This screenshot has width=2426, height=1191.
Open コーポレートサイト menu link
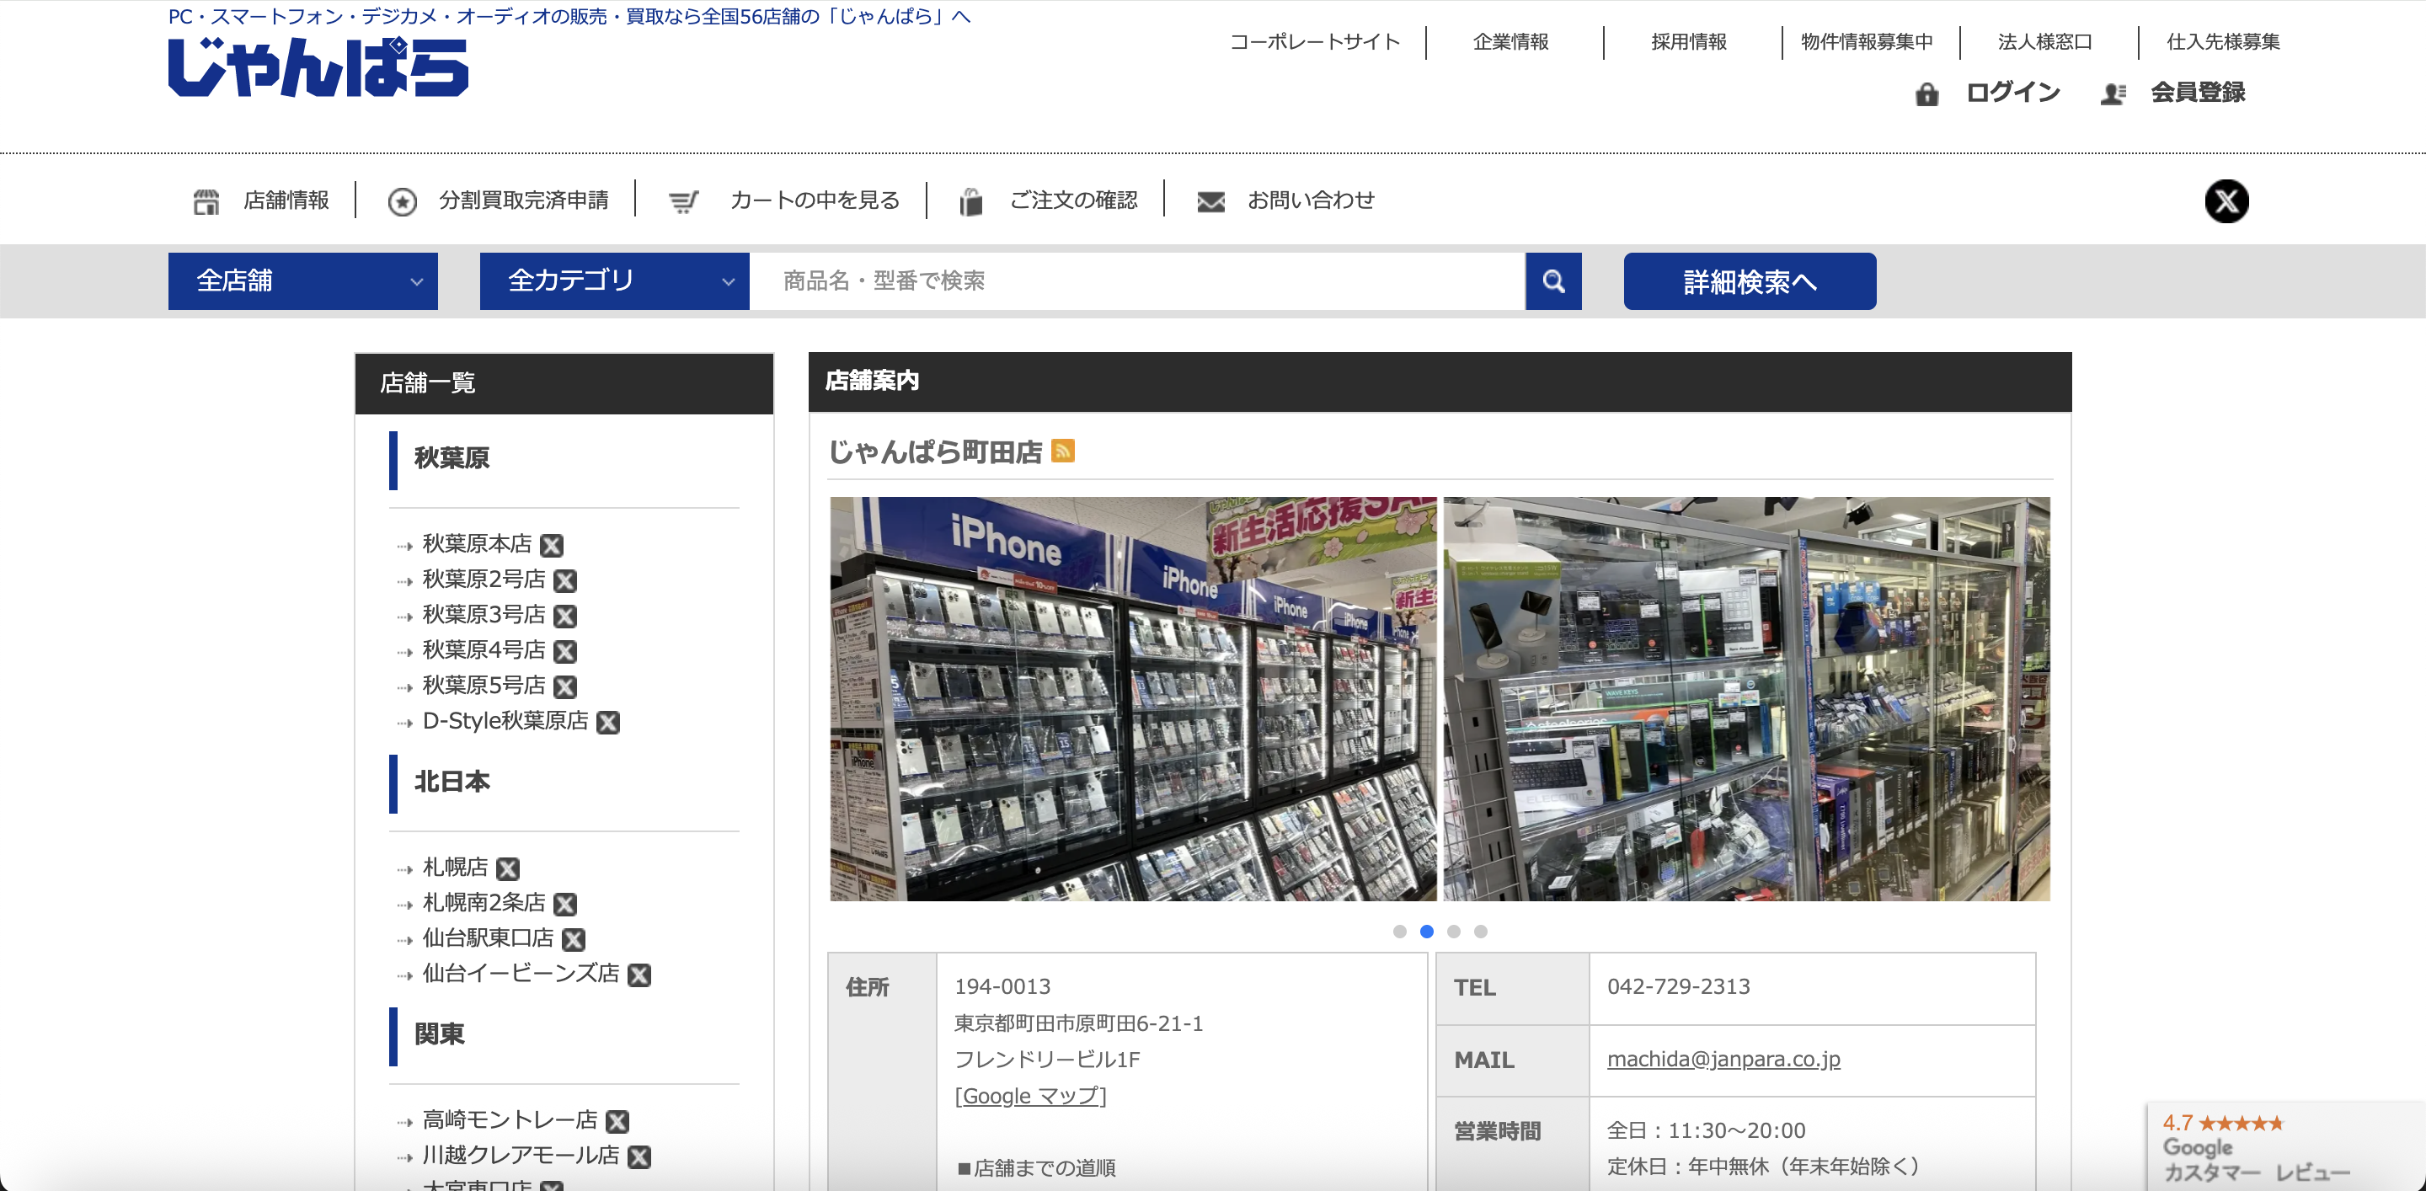1315,41
